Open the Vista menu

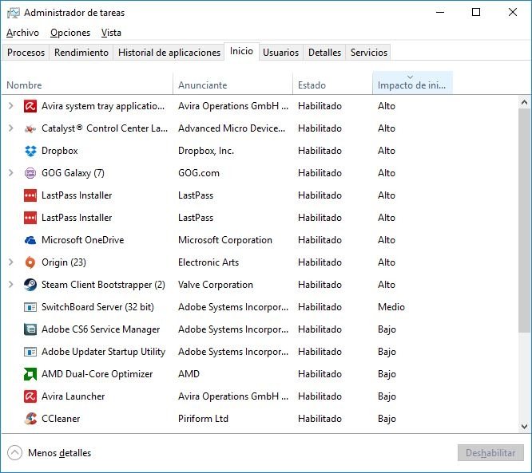(111, 33)
